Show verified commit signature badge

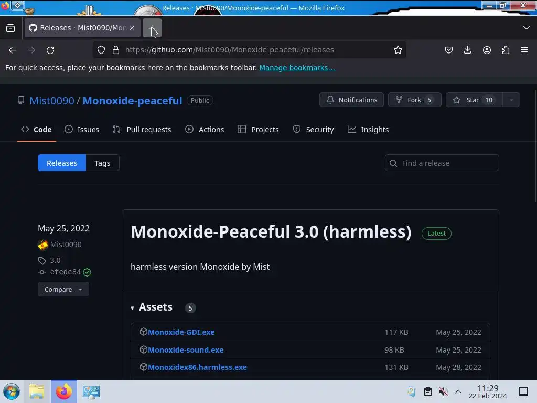pos(87,272)
